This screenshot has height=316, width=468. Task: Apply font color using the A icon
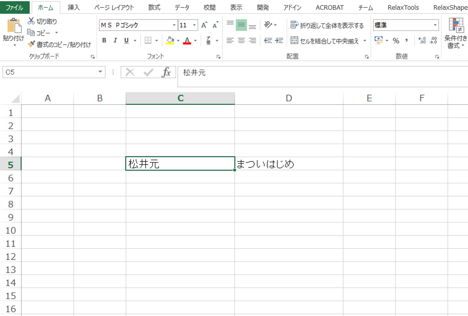click(x=187, y=40)
